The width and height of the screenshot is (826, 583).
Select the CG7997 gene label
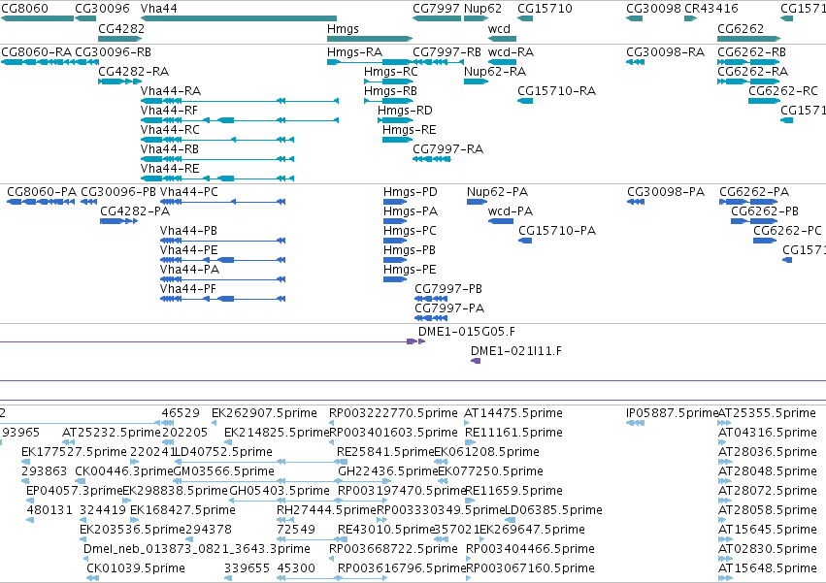click(436, 9)
